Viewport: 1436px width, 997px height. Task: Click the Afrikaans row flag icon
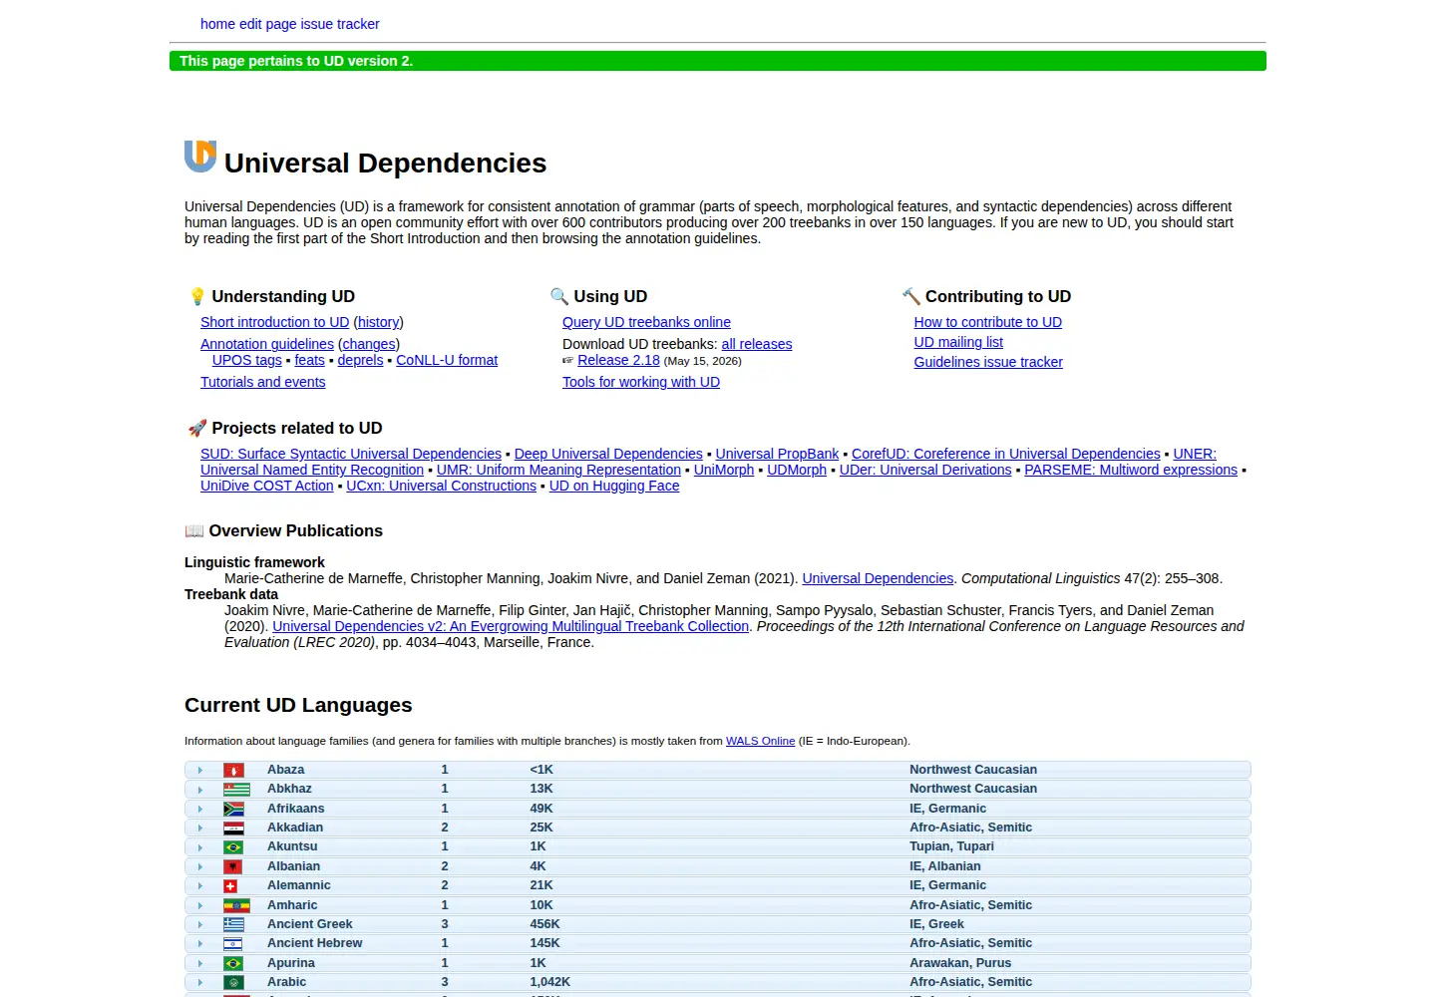233,810
